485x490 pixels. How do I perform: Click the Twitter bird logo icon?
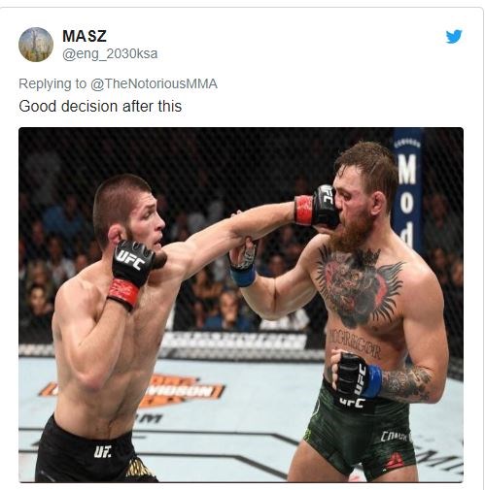454,37
